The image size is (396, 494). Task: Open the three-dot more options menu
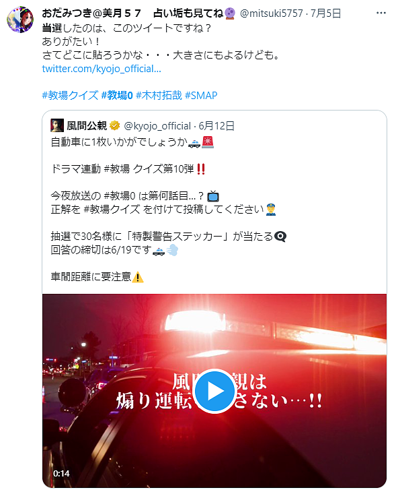click(x=381, y=13)
